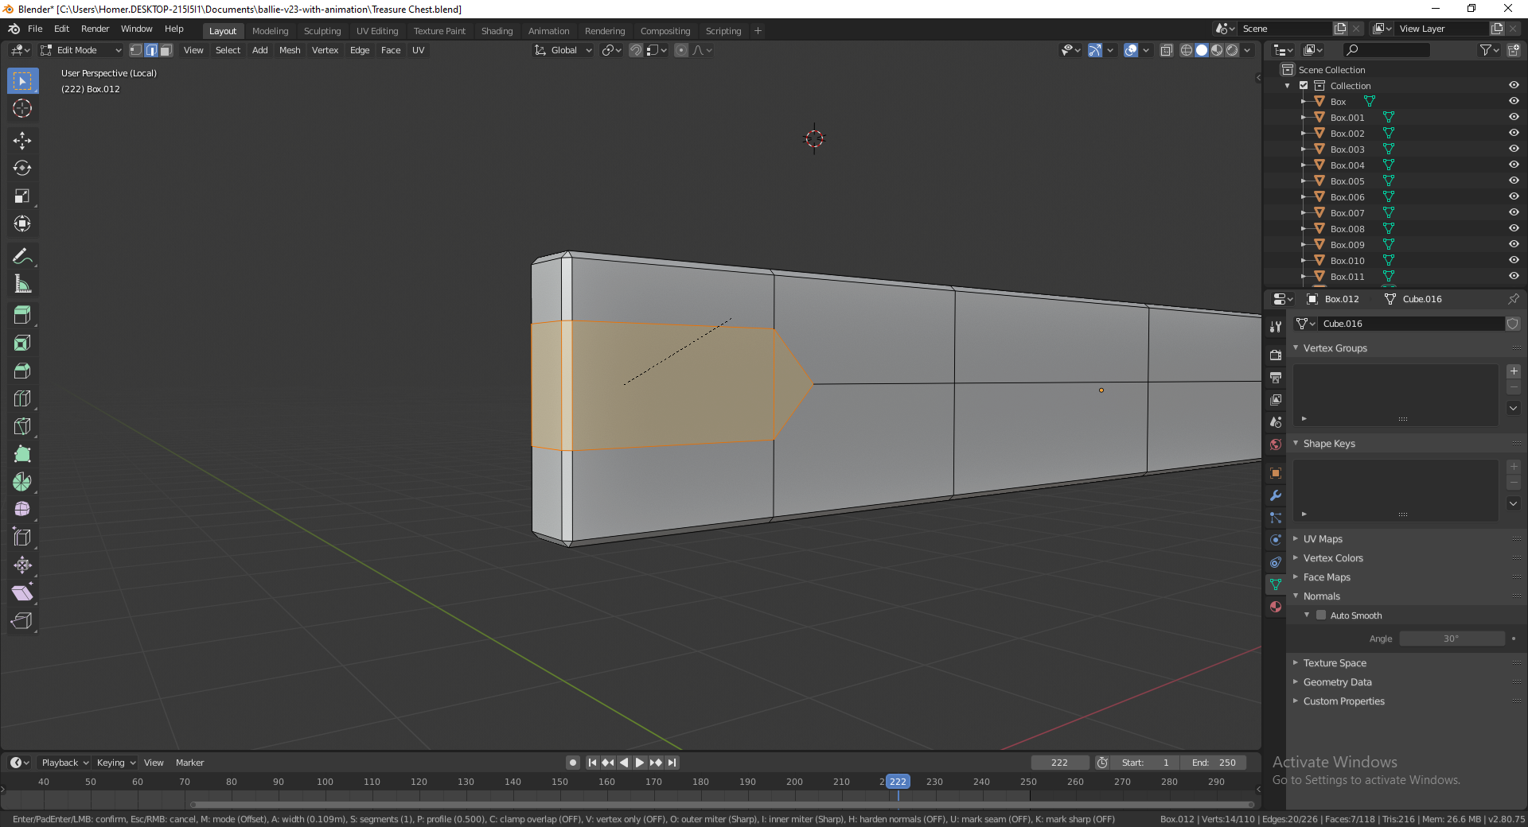Open the Mesh menu

pyautogui.click(x=290, y=49)
